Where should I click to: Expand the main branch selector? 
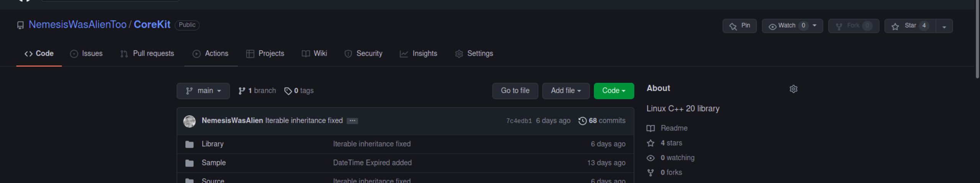point(203,91)
